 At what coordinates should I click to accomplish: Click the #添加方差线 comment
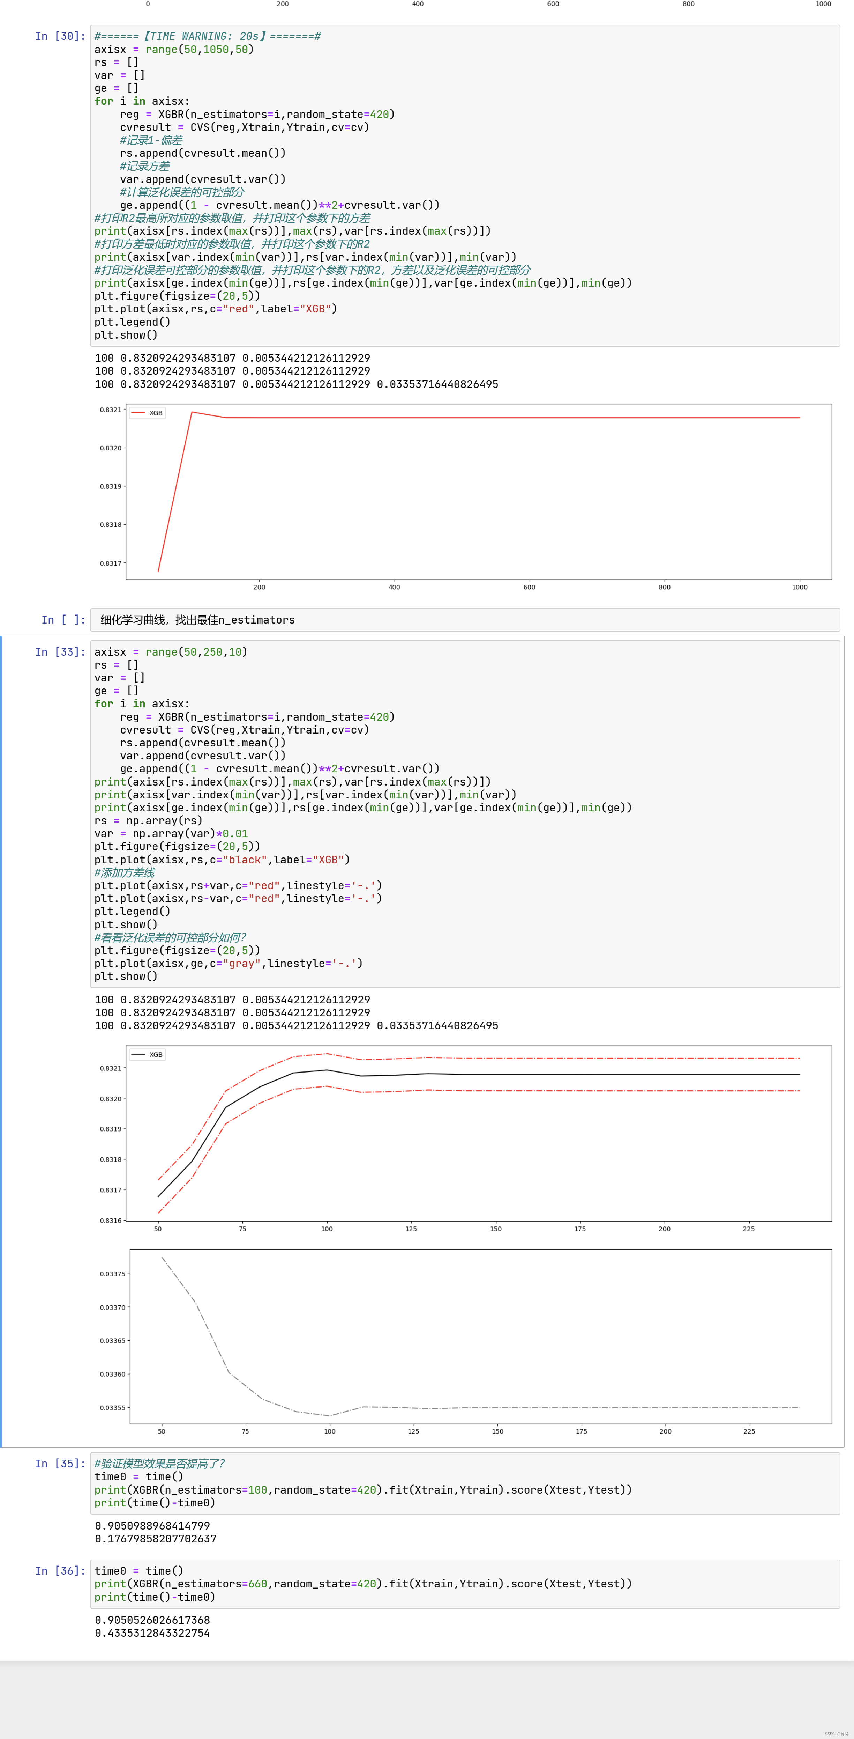[x=125, y=873]
